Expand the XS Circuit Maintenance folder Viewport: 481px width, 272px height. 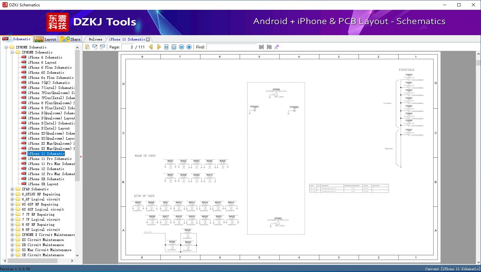[x=12, y=240]
